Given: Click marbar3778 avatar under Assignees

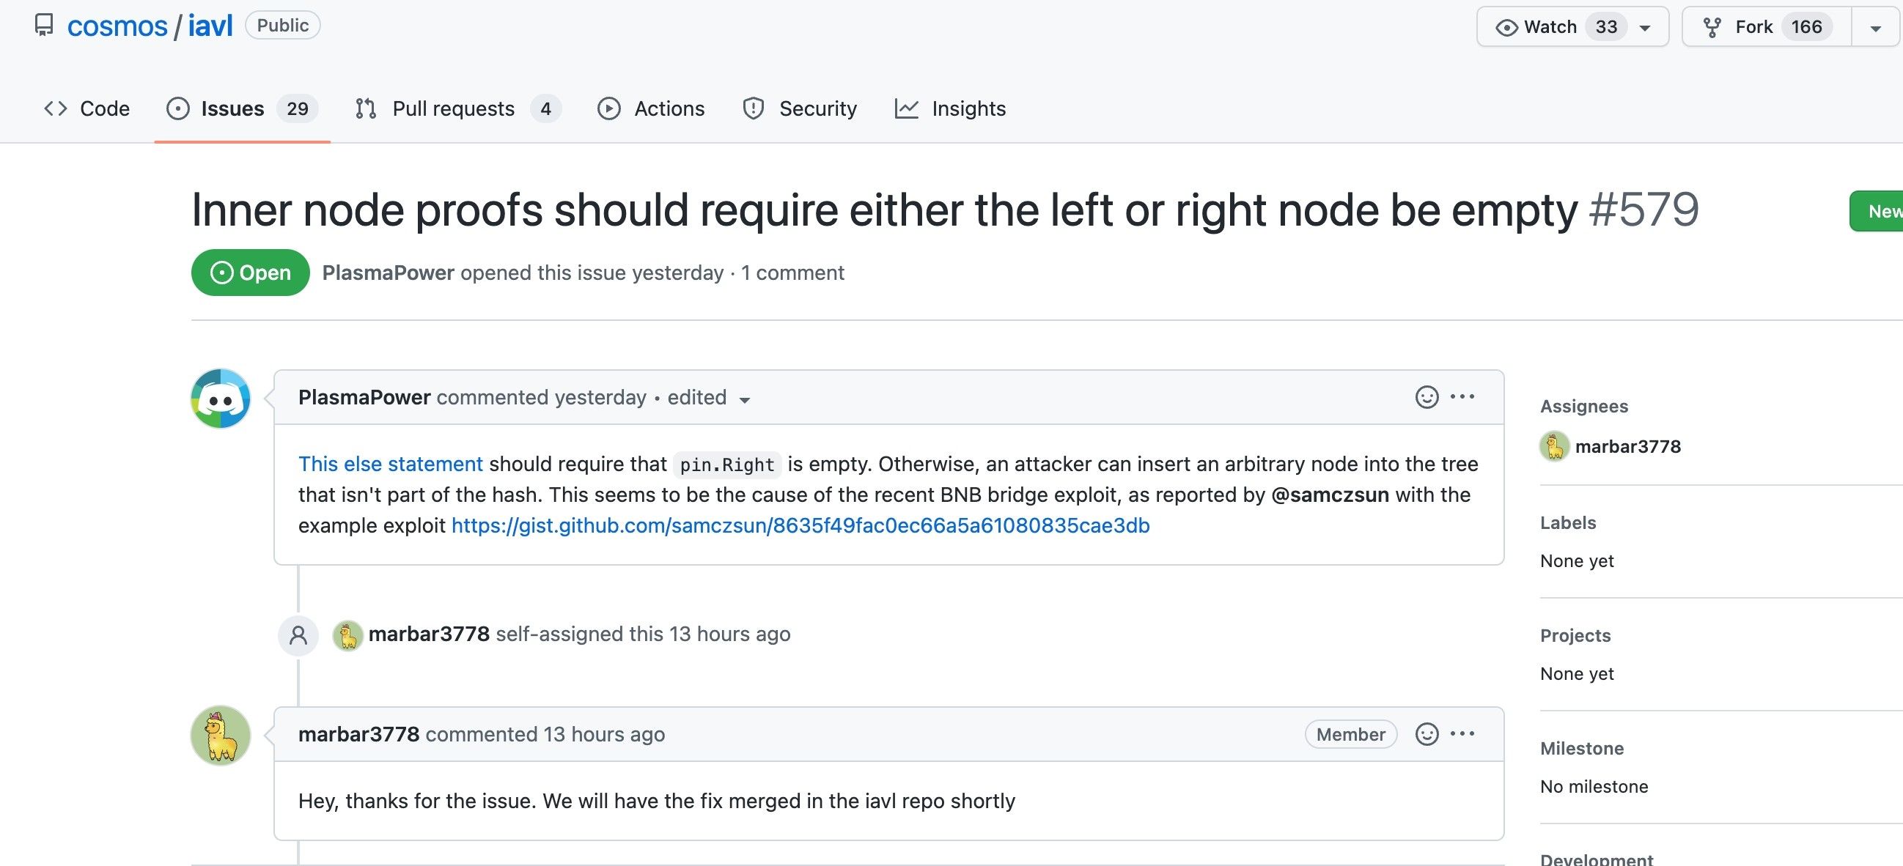Looking at the screenshot, I should [1553, 447].
